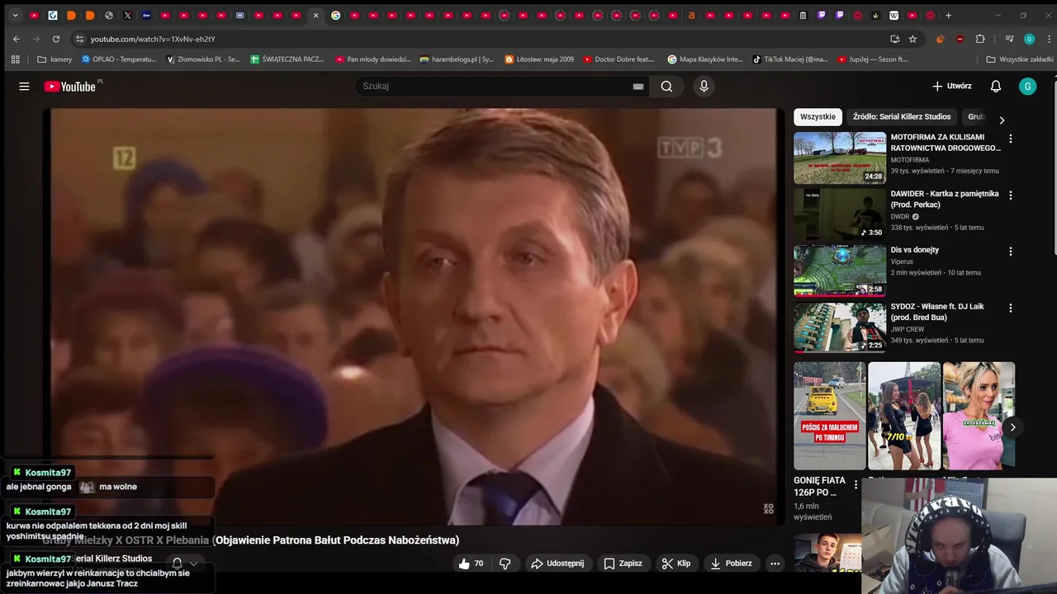This screenshot has width=1057, height=594.
Task: Open TikTok Maciej bookmark
Action: (789, 59)
